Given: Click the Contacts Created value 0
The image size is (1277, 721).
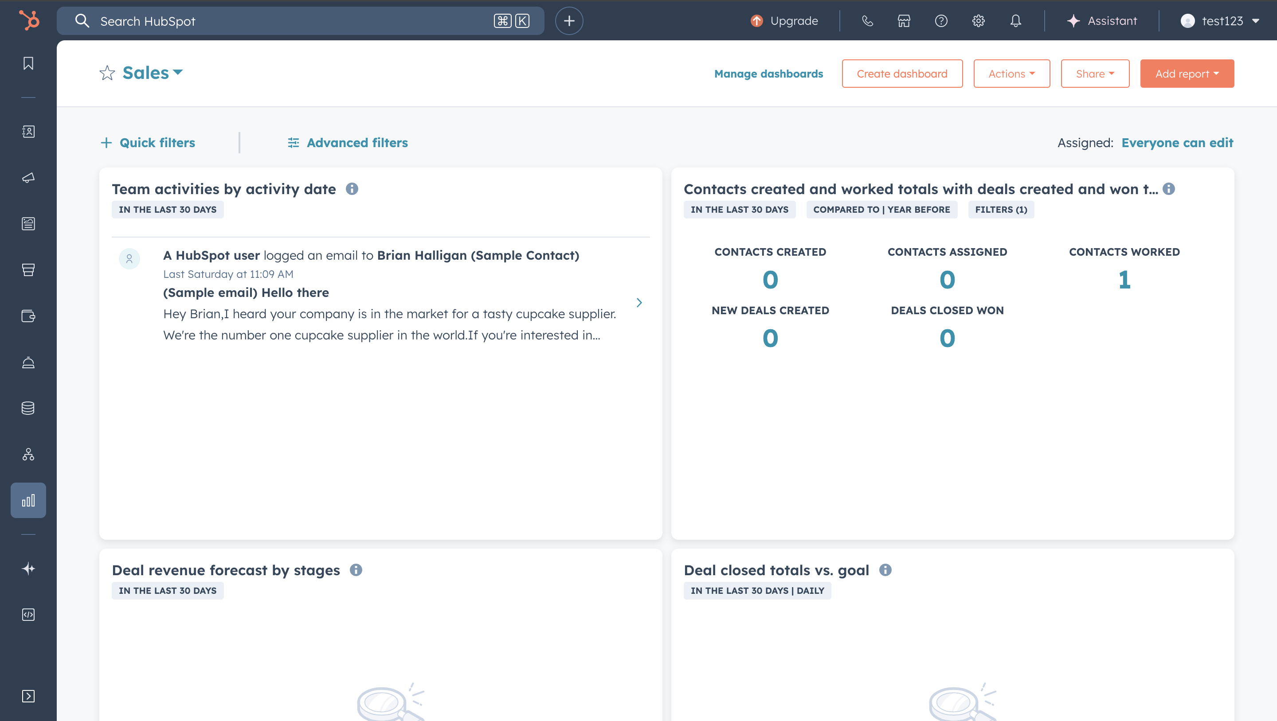Looking at the screenshot, I should tap(770, 280).
